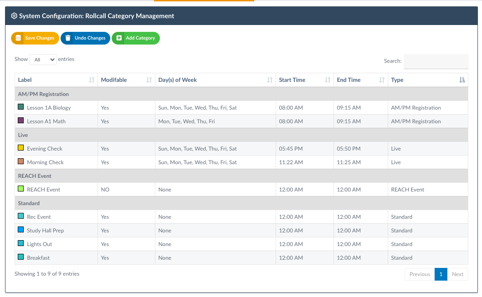Screen dimensions: 482x297
Task: Sort by End Time column arrows
Action: click(382, 80)
